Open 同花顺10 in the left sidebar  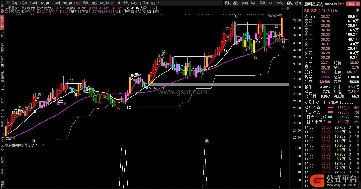(x=2, y=77)
